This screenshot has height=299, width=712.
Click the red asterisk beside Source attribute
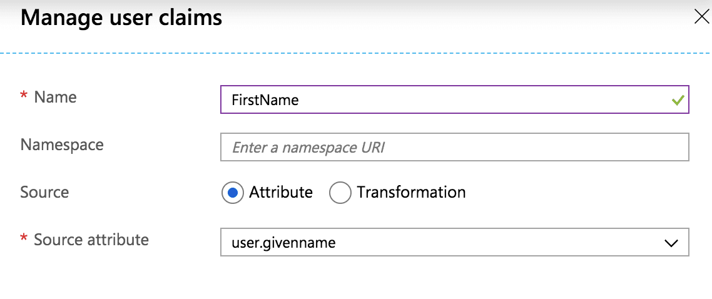pyautogui.click(x=24, y=240)
